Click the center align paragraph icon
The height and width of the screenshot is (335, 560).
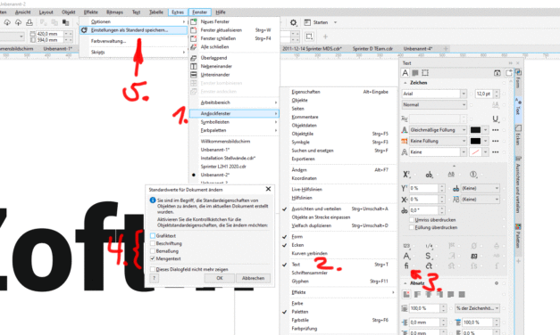point(429,294)
